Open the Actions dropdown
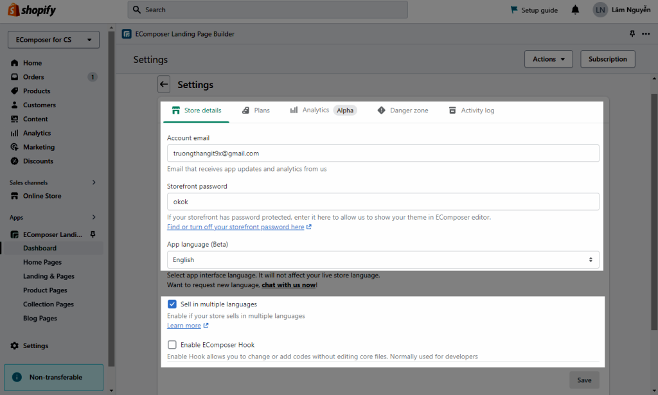Viewport: 658px width, 395px height. (x=549, y=59)
